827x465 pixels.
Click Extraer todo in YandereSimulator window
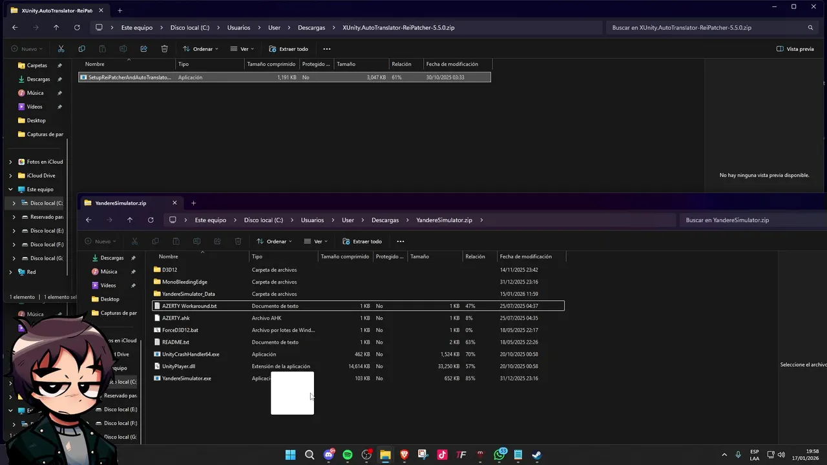[x=362, y=242]
